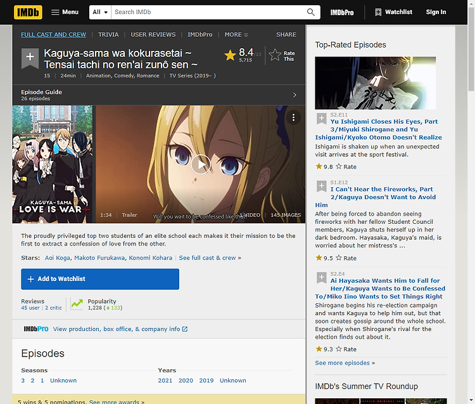Rate the 9.3 episode S2.E4
Viewport: 475px width, 404px height.
[x=346, y=349]
